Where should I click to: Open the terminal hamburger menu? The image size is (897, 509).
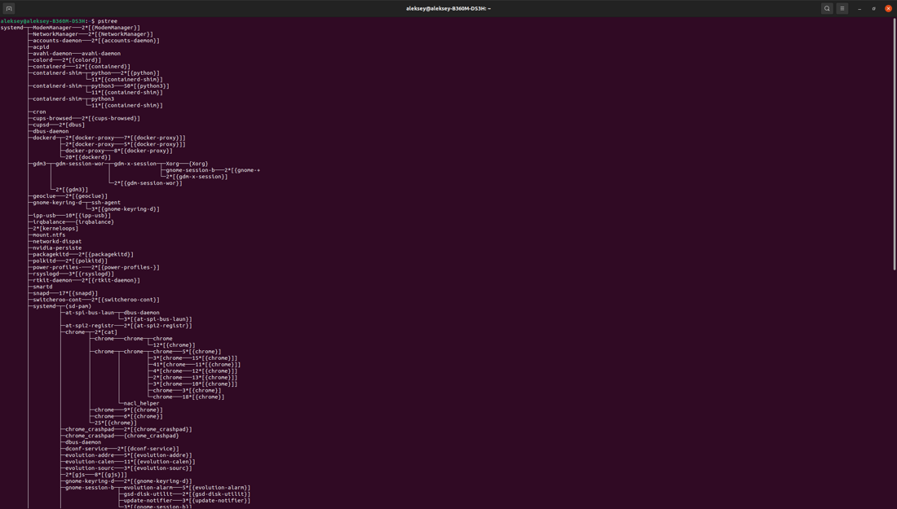pyautogui.click(x=842, y=9)
